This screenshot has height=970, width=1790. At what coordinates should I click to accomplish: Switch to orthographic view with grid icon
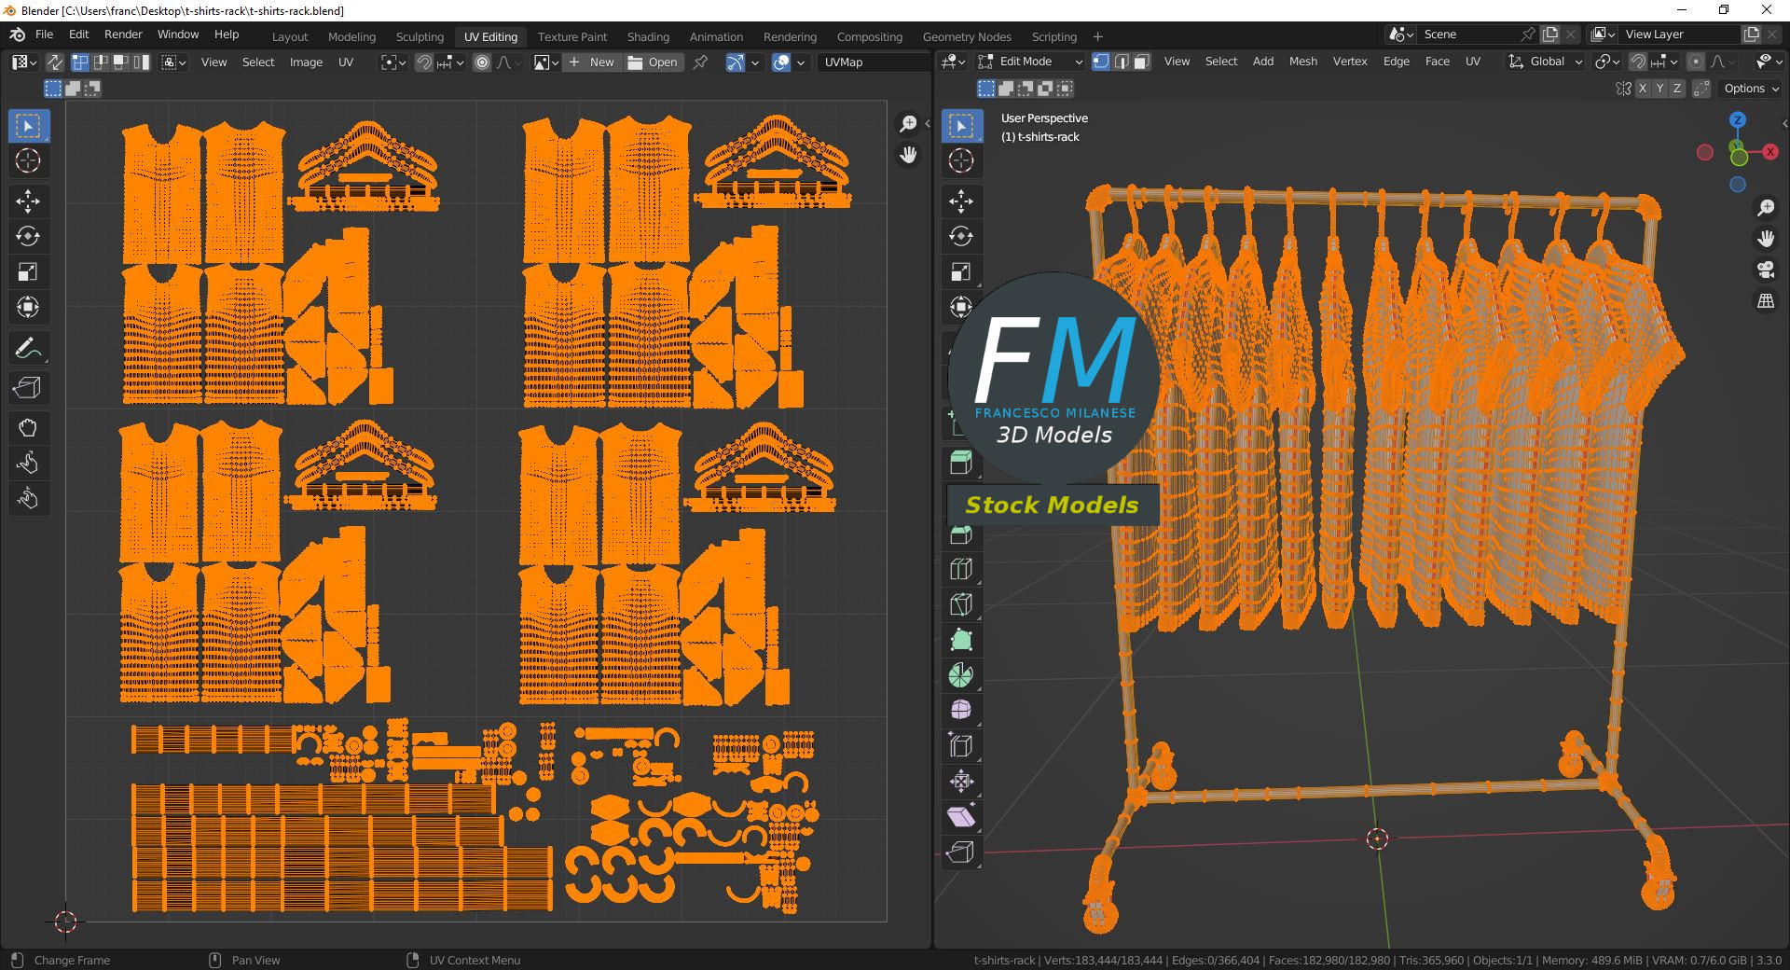1766,301
